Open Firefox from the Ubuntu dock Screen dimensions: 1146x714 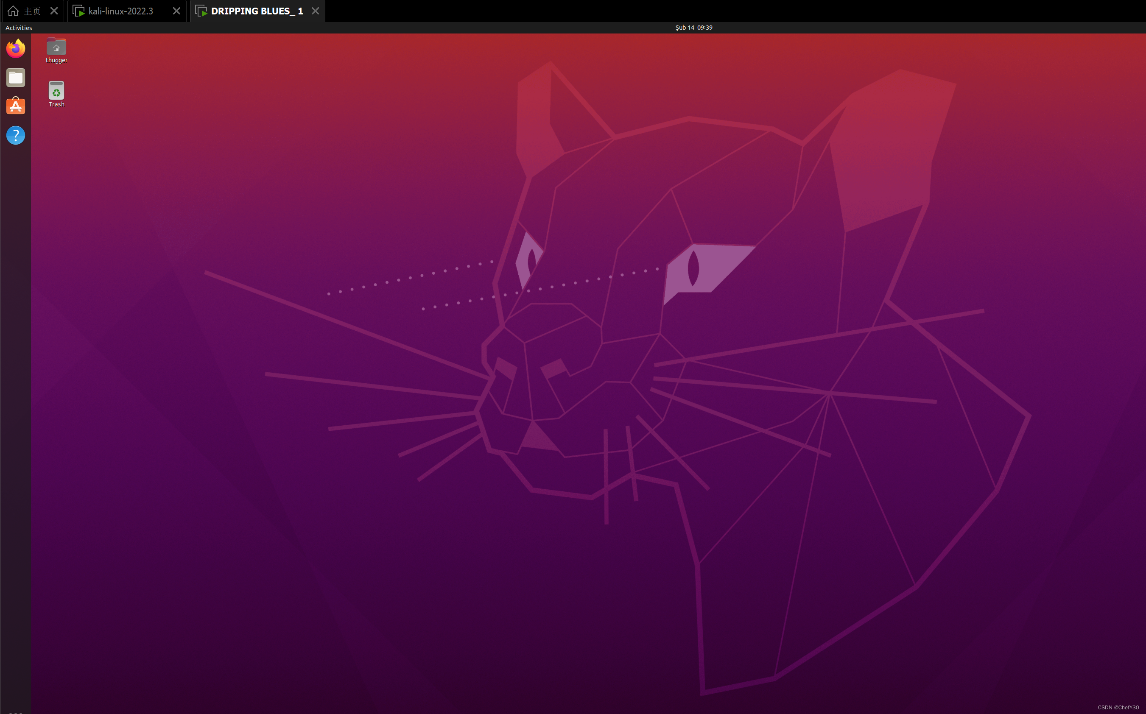coord(16,48)
